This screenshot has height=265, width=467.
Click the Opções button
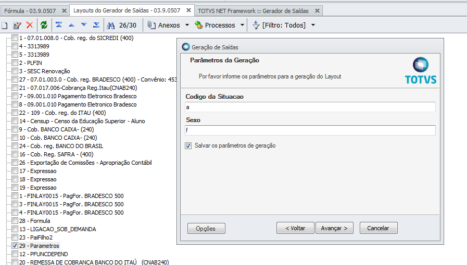coord(206,229)
